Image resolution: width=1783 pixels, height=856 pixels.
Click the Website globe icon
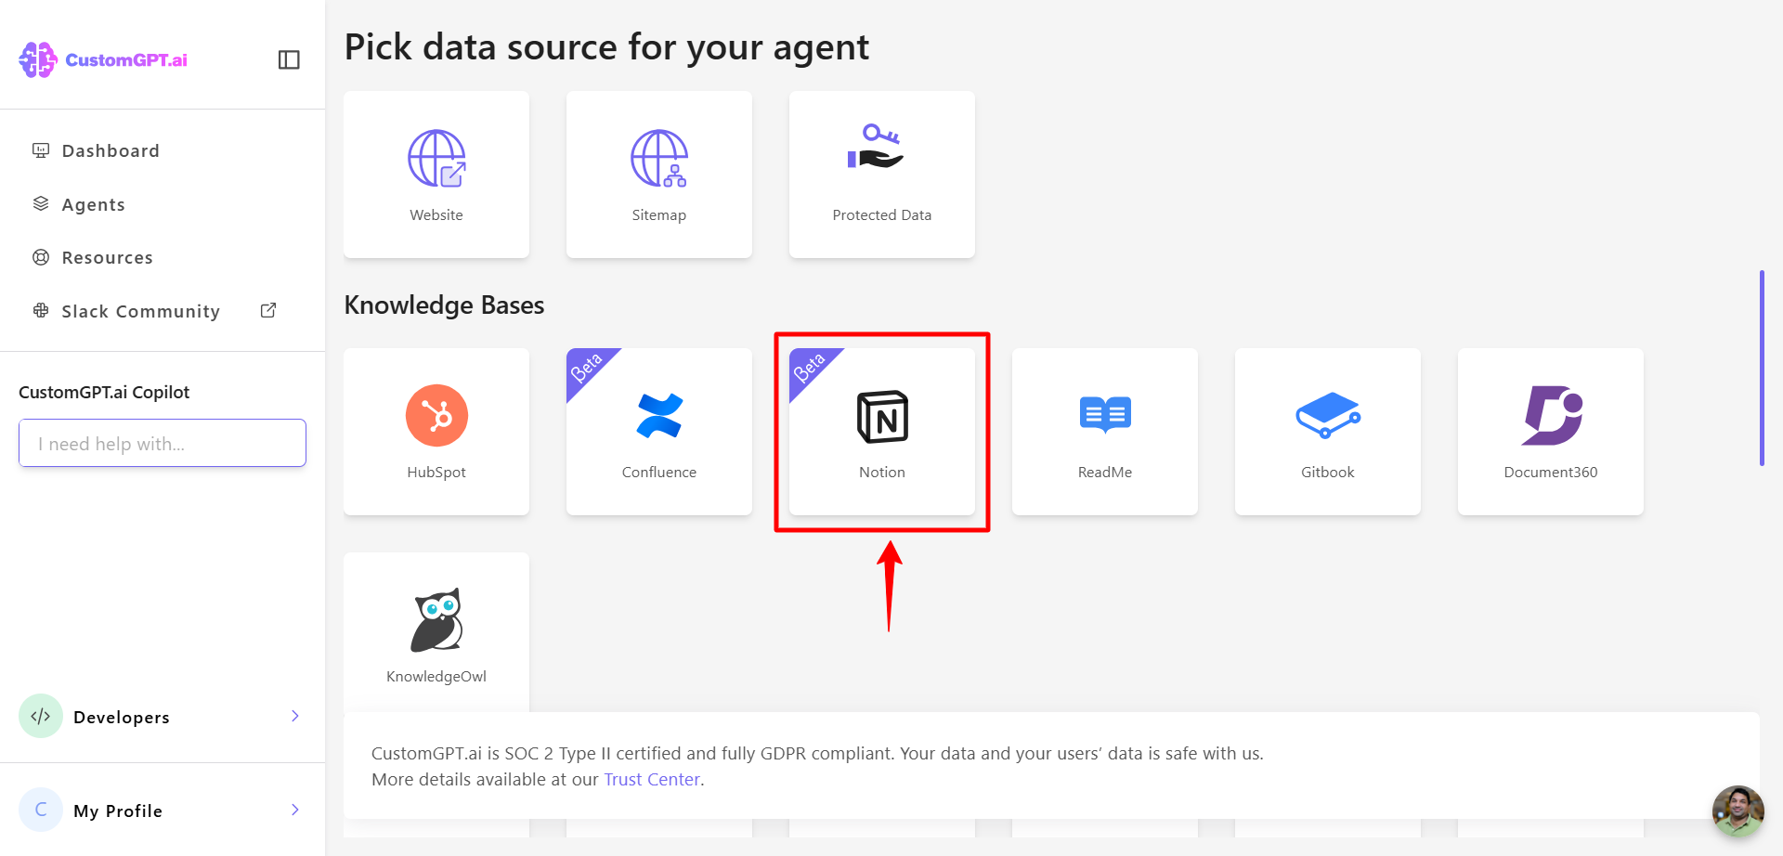click(436, 158)
